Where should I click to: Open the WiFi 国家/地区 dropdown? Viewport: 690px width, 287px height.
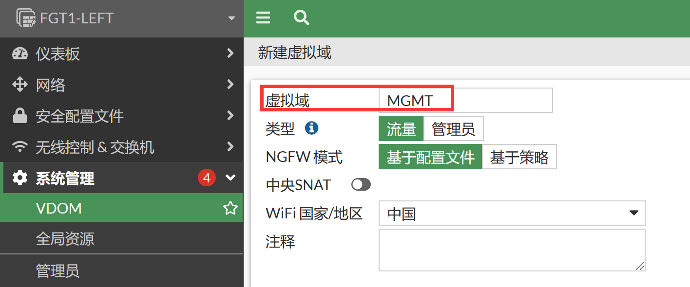(x=512, y=213)
